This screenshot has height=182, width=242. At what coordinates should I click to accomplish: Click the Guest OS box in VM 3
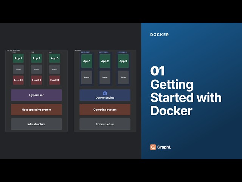tap(54, 80)
